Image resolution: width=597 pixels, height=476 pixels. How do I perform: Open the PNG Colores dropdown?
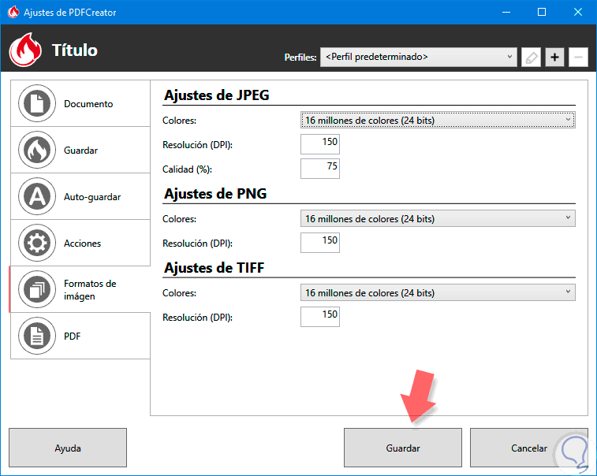438,219
